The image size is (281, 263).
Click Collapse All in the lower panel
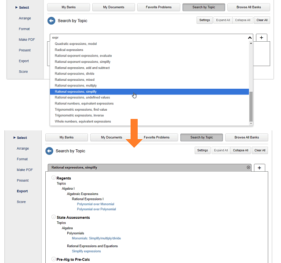pyautogui.click(x=241, y=150)
